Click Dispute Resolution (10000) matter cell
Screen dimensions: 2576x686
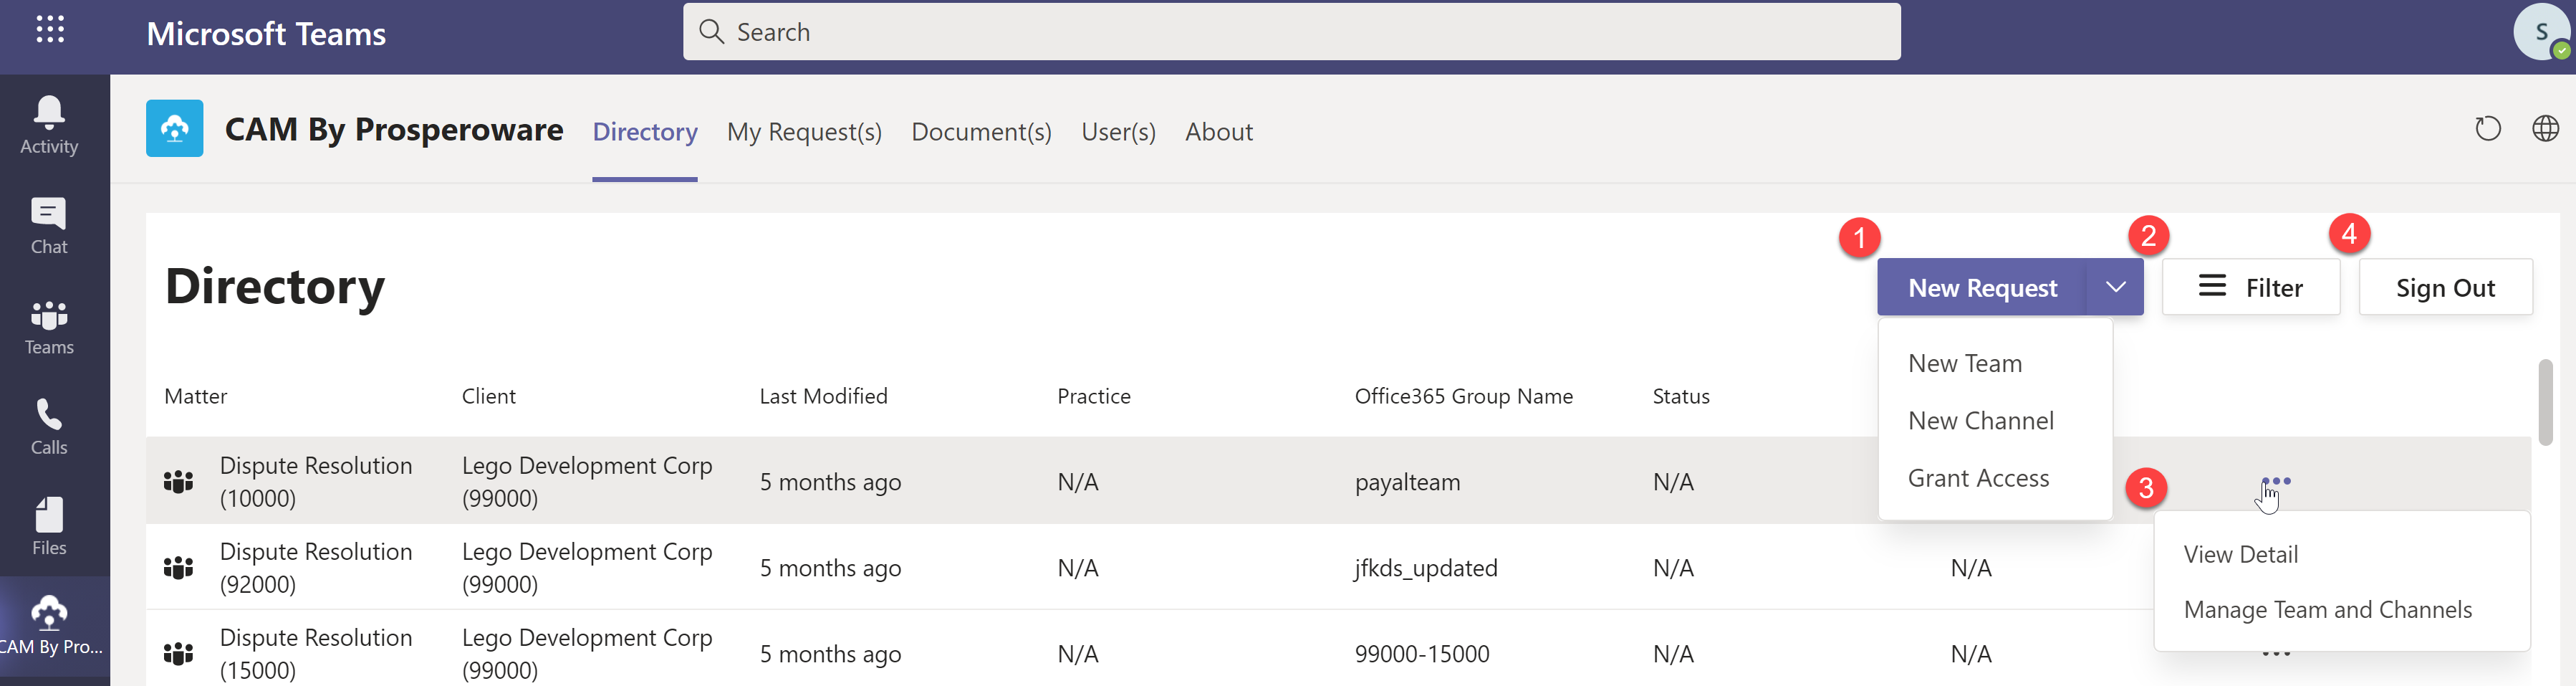pyautogui.click(x=315, y=482)
